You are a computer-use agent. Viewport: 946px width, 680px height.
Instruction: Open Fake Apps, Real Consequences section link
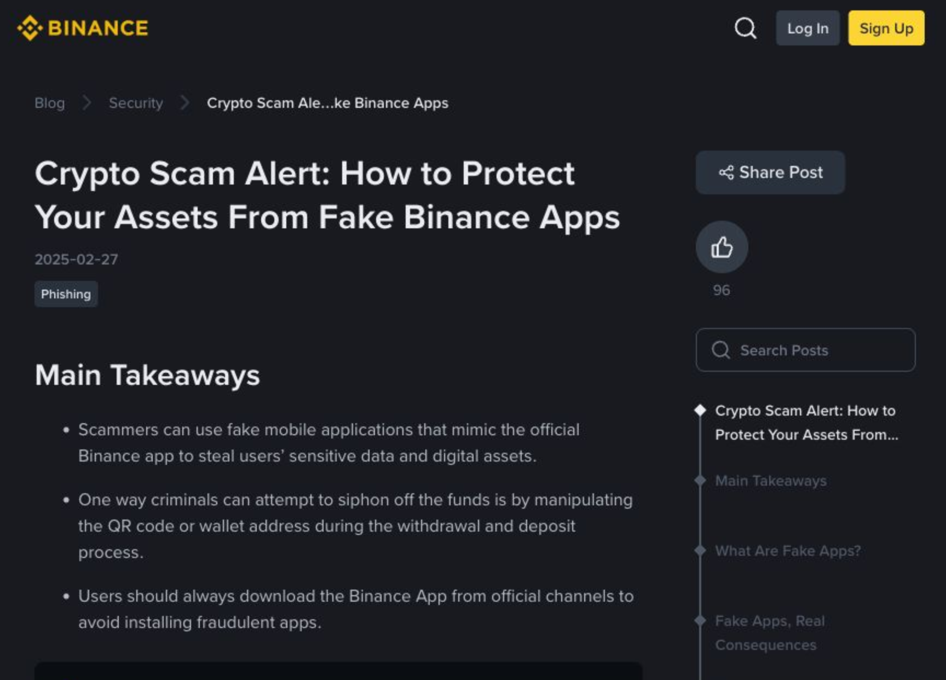click(770, 633)
